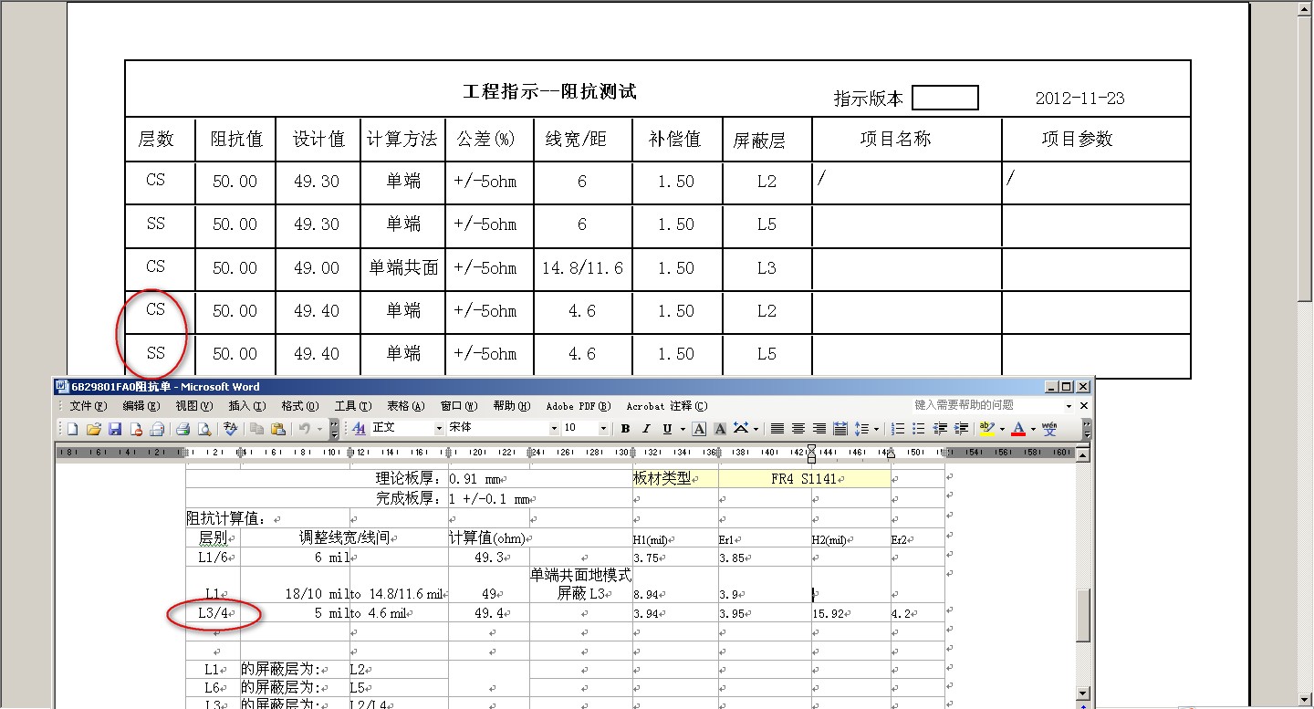This screenshot has width=1314, height=709.
Task: Click the E-mail envelope icon
Action: click(157, 428)
